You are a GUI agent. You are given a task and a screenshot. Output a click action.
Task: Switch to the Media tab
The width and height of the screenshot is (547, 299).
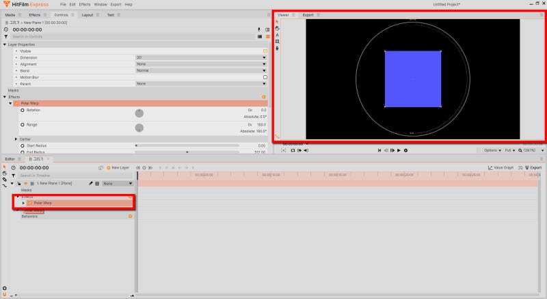click(10, 15)
